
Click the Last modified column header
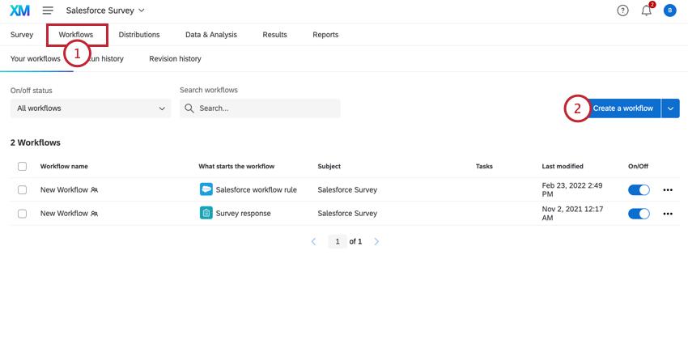563,166
